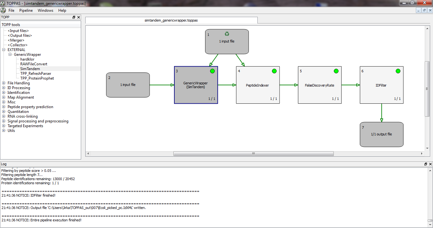Select the 1/1 output file node 7
The image size is (433, 228).
pos(381,134)
